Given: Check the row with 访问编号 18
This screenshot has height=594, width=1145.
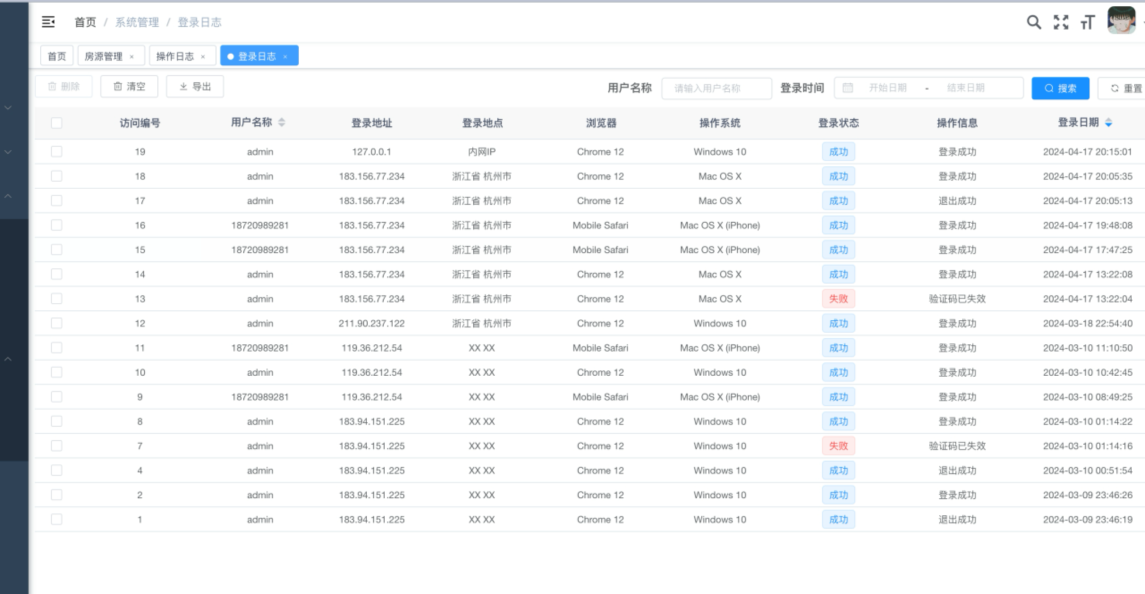Looking at the screenshot, I should (56, 176).
